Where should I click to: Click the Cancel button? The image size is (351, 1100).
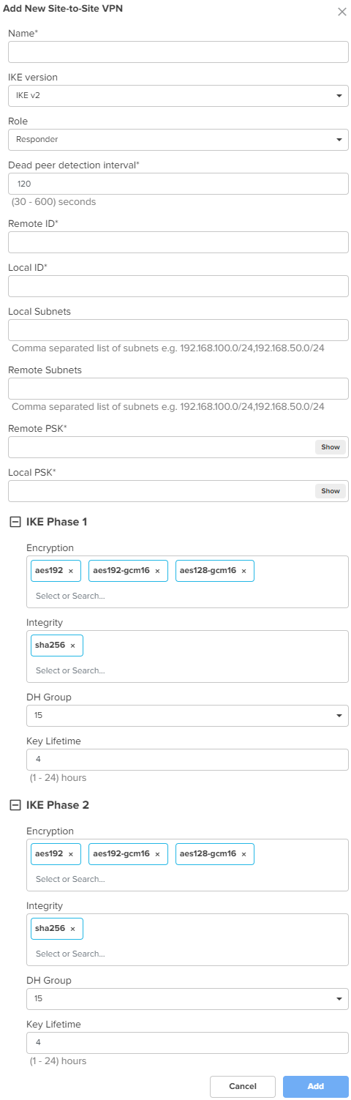(243, 1086)
